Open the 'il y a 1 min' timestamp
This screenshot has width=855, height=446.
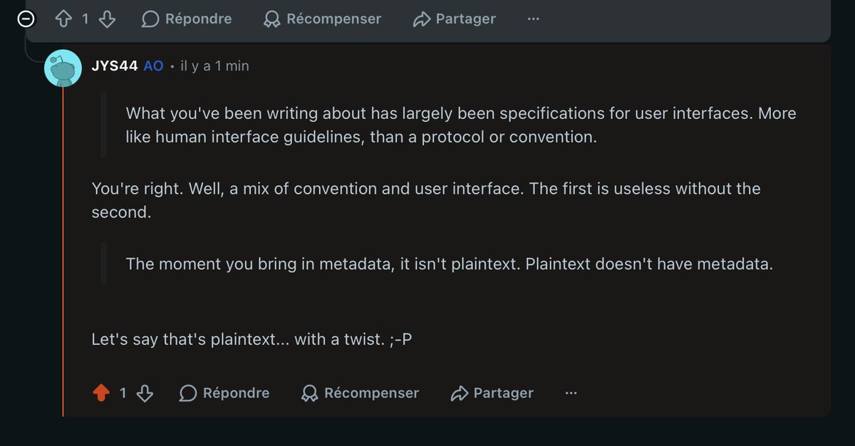pos(214,66)
